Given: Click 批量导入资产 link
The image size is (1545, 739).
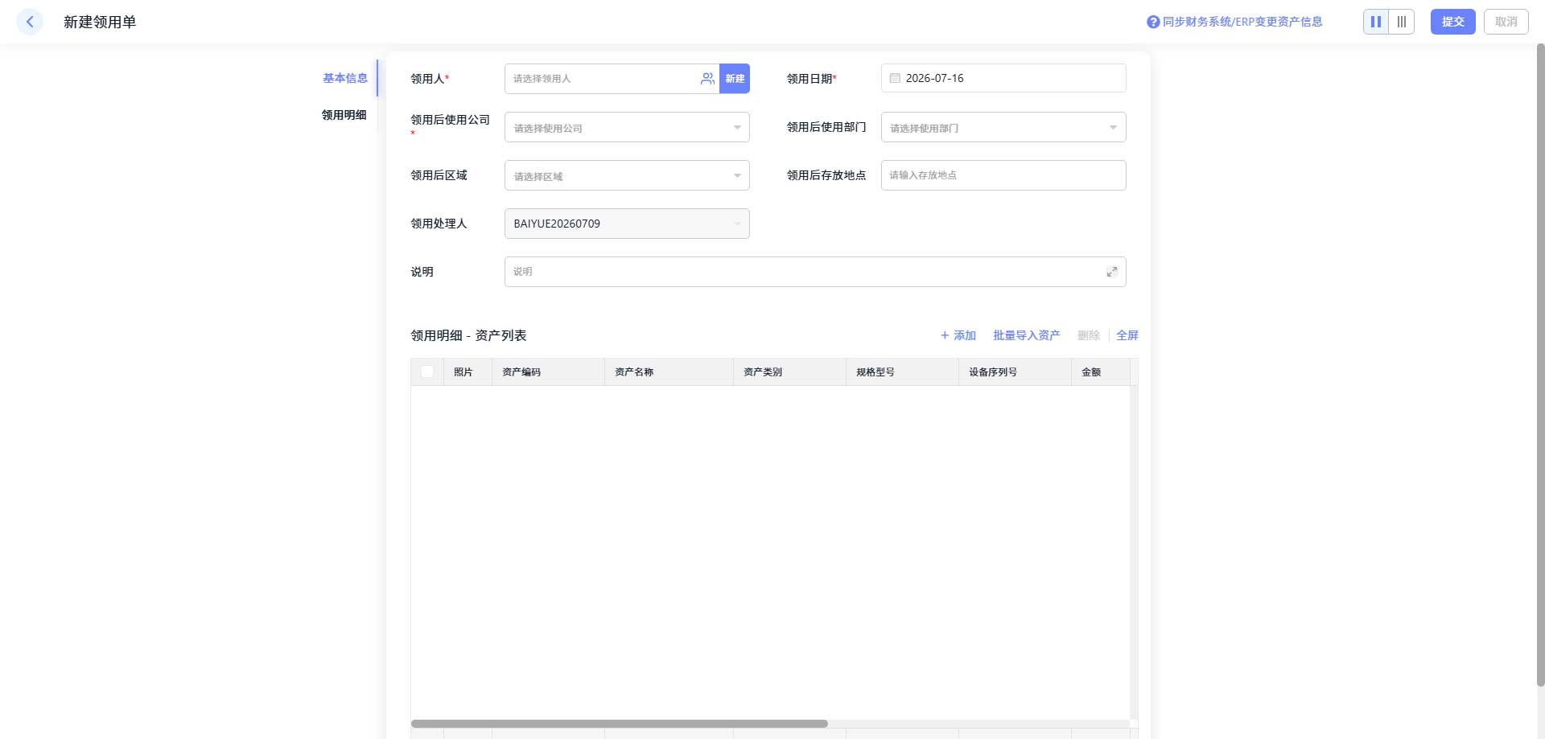Looking at the screenshot, I should [x=1027, y=335].
